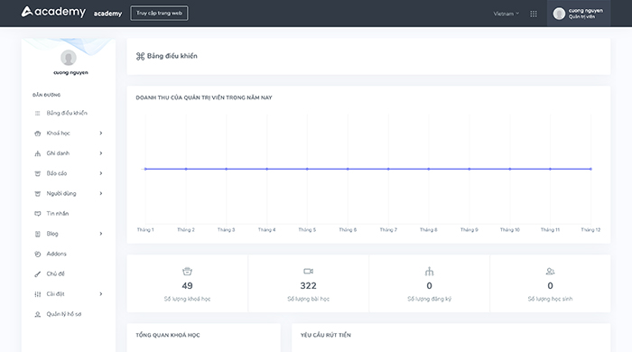The image size is (632, 352).
Task: Click the 322 lesson count value
Action: click(x=309, y=285)
